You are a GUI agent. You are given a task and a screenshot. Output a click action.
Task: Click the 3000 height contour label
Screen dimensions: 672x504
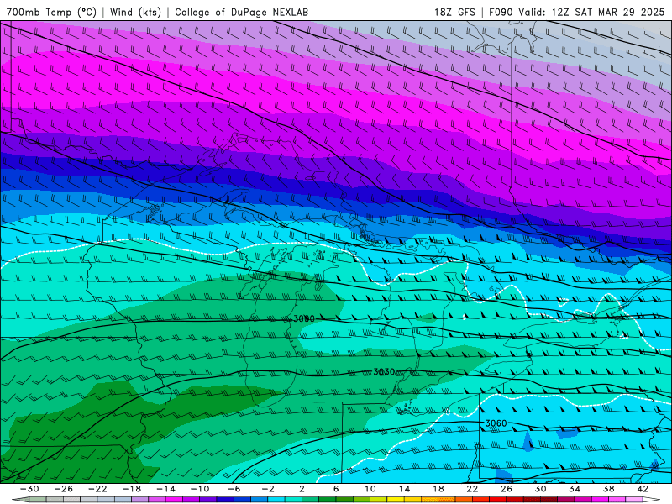click(304, 318)
